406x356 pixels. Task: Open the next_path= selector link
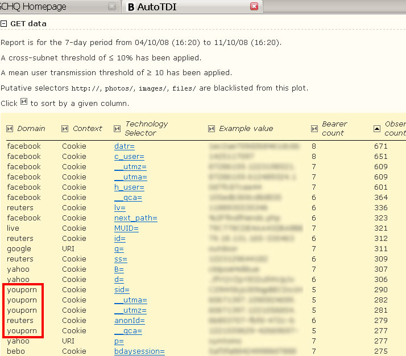tap(135, 218)
